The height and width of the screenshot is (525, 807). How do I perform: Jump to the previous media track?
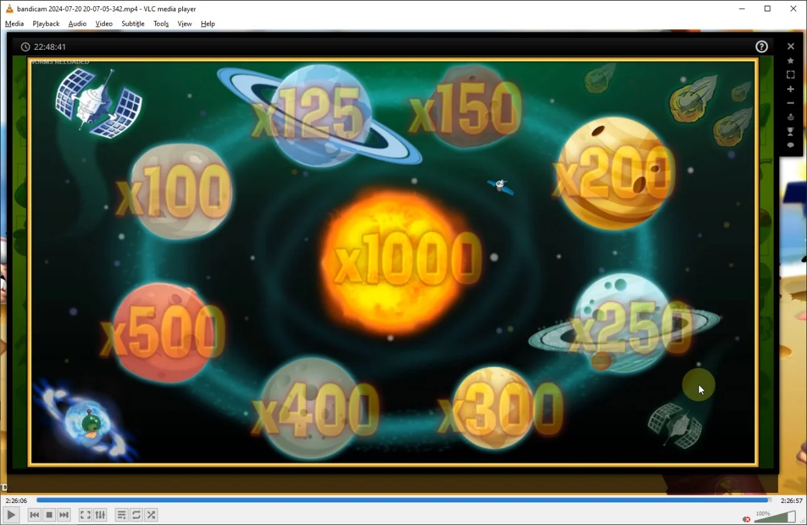point(35,515)
